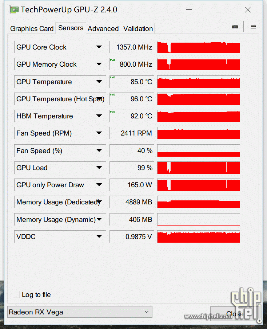Switch to the Graphics Card tab
267x329 pixels.
click(x=32, y=28)
